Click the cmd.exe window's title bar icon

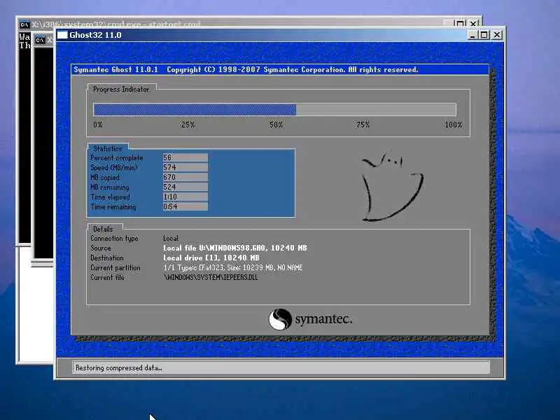[24, 24]
